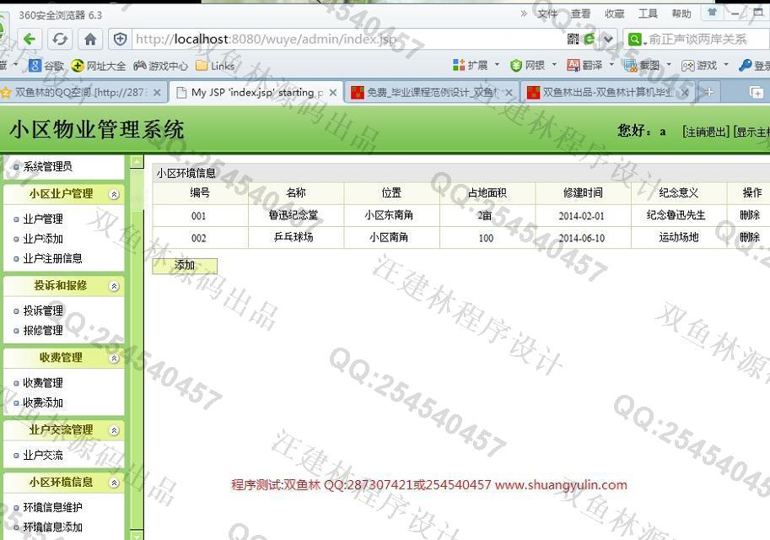Delete the 鲁迅纪念堂 row

click(750, 215)
